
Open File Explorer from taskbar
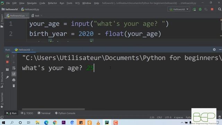(x=37, y=123)
